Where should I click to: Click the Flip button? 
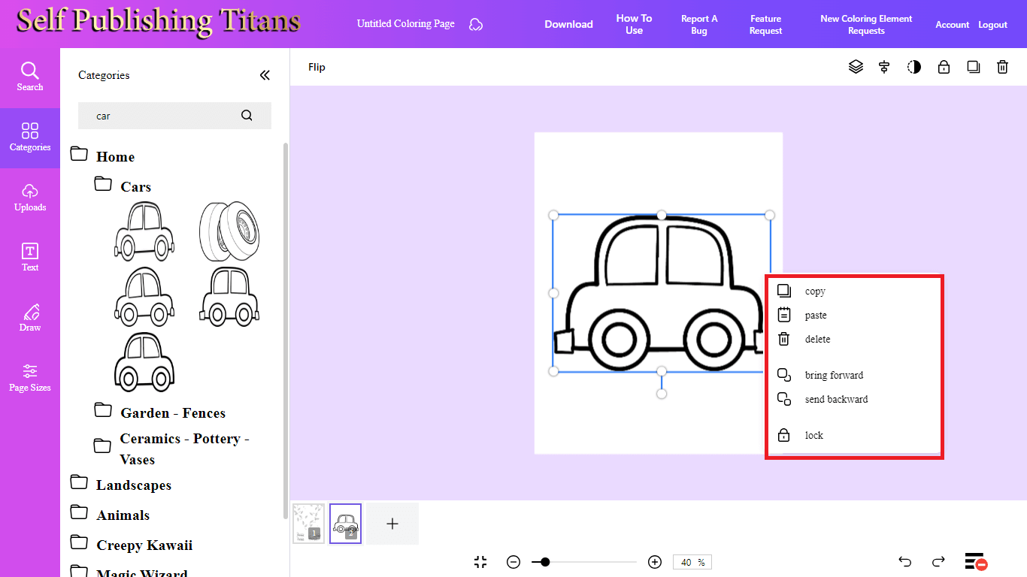317,67
